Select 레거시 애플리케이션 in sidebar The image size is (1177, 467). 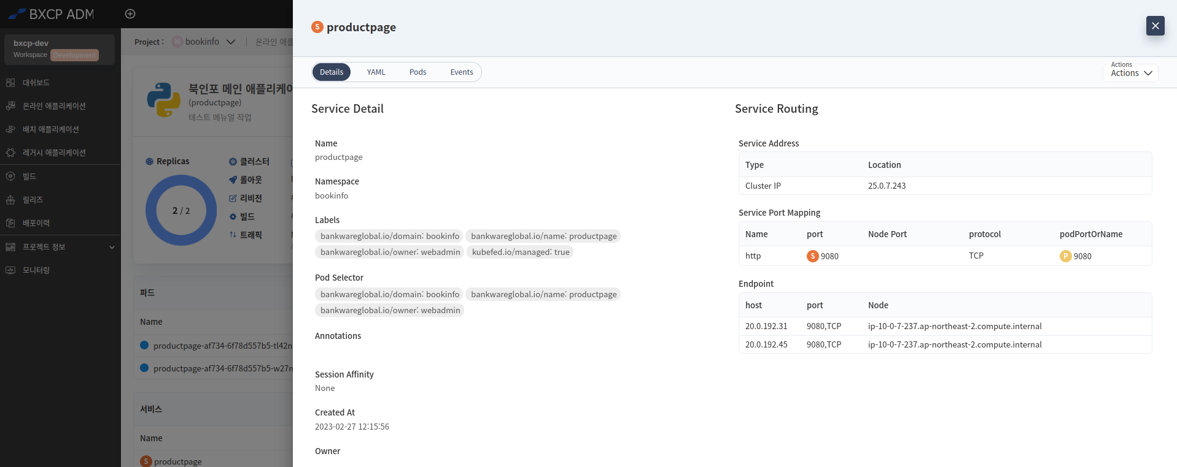pyautogui.click(x=54, y=153)
